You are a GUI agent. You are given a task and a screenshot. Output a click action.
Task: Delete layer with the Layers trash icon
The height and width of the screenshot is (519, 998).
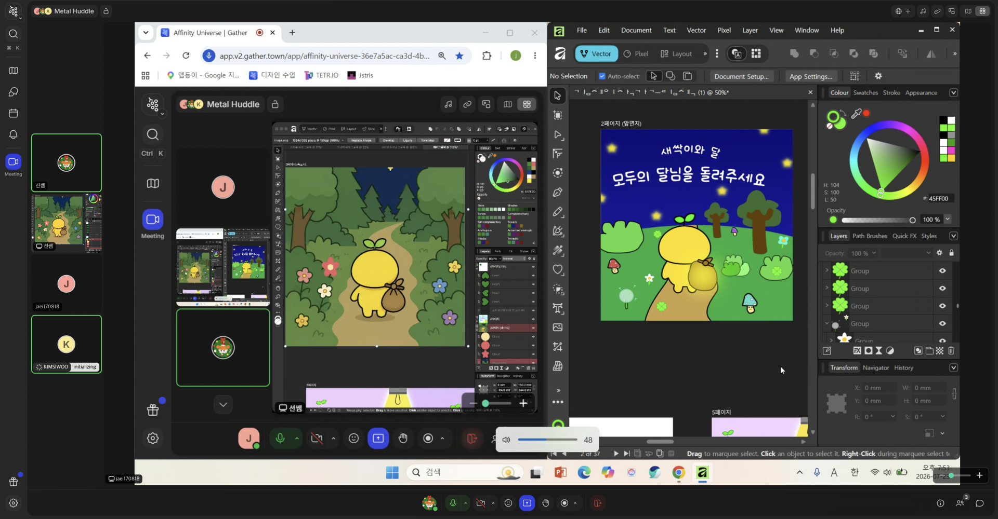click(951, 351)
